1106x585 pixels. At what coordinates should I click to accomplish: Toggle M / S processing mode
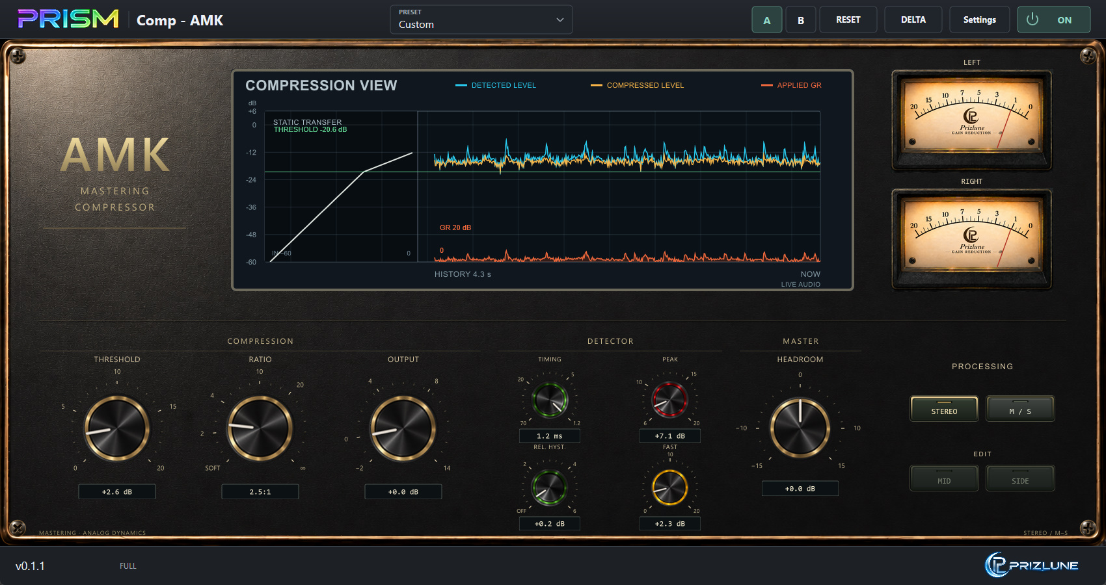(1020, 409)
